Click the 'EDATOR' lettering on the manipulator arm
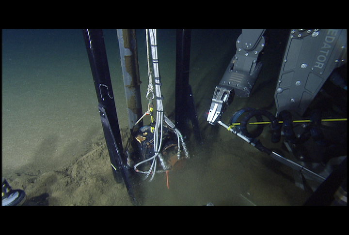The height and width of the screenshot is (235, 349). click(325, 49)
